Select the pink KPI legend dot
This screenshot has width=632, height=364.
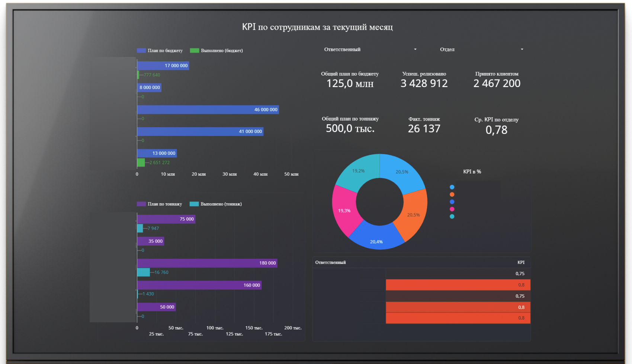tap(452, 209)
